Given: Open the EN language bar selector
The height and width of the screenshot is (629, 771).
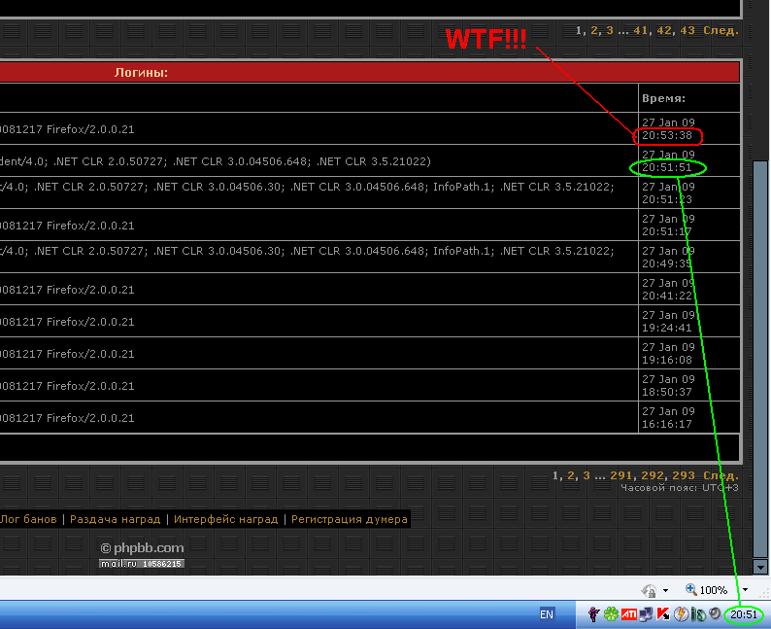Looking at the screenshot, I should (547, 614).
